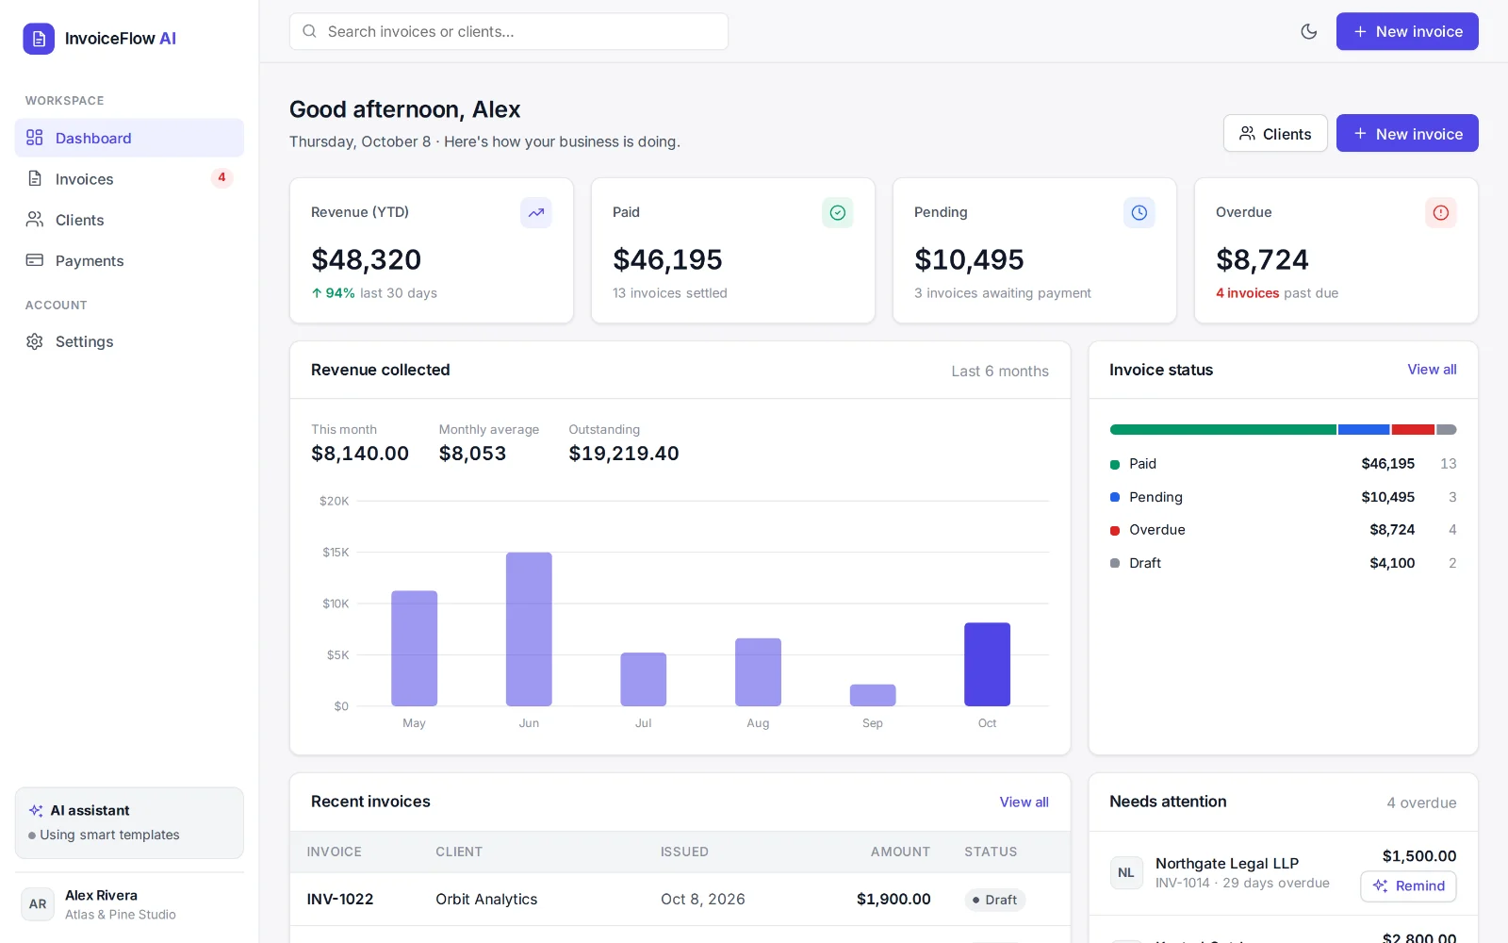1508x943 pixels.
Task: Click the Revenue (YTD) trend arrow icon
Action: tap(536, 213)
